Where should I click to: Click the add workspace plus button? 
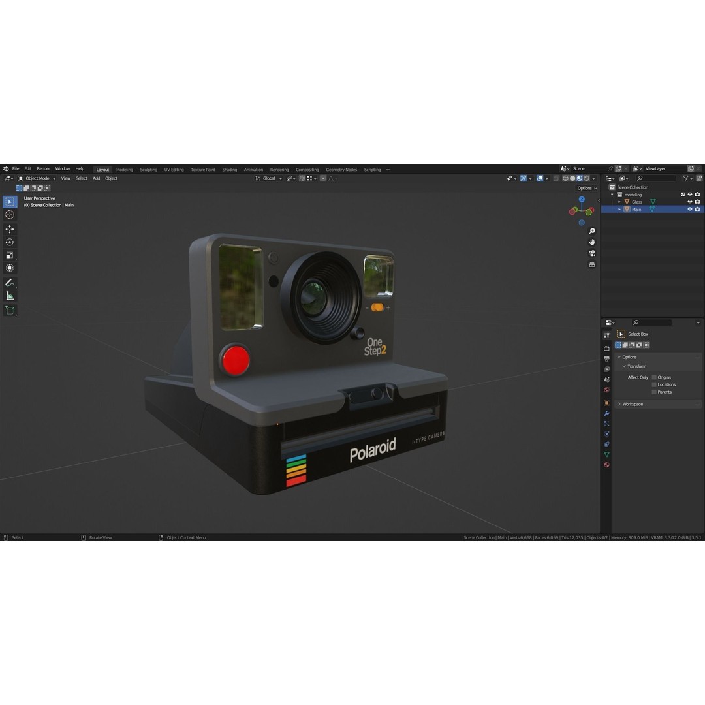coord(388,170)
